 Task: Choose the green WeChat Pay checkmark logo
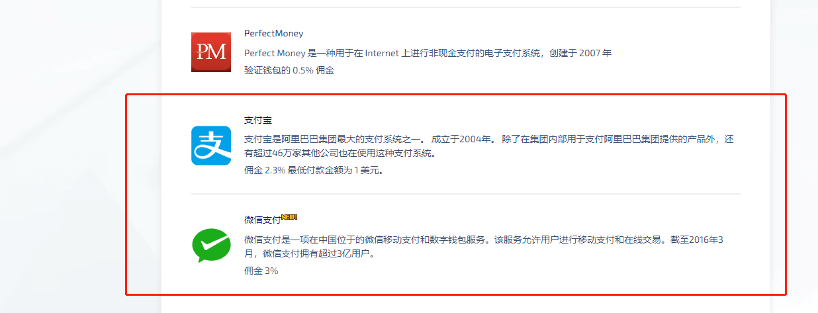coord(211,246)
